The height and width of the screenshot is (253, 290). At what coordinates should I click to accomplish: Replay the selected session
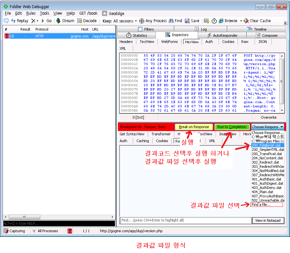tap(20, 21)
